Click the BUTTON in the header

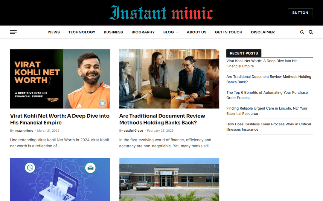300,13
